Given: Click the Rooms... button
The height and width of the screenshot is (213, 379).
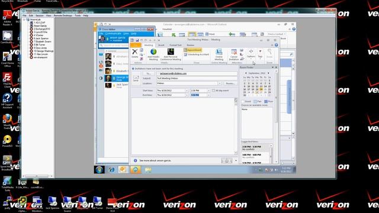Looking at the screenshot, I should 230,83.
